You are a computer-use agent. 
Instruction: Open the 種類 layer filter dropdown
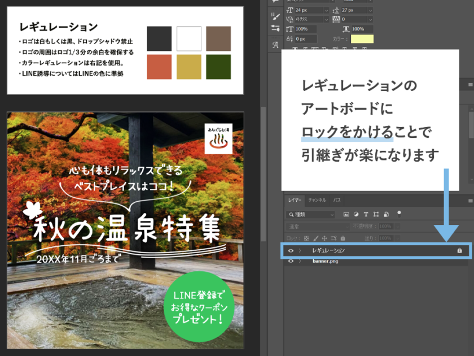point(310,215)
